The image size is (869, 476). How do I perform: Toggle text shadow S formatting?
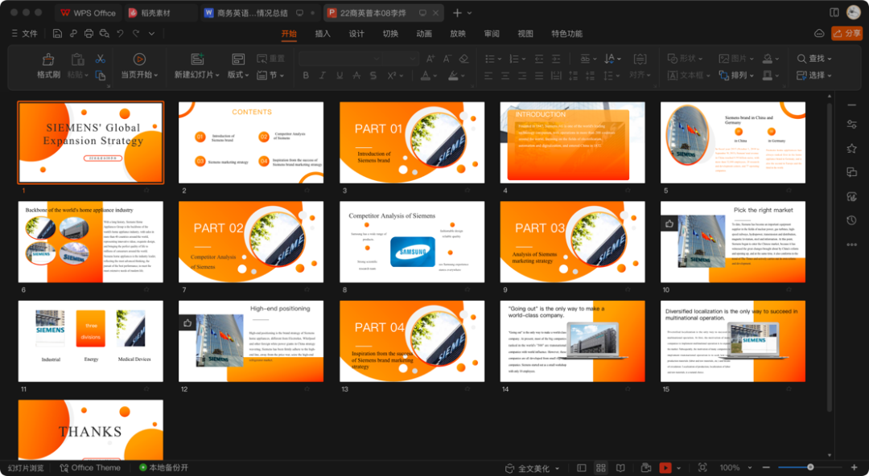coord(373,76)
